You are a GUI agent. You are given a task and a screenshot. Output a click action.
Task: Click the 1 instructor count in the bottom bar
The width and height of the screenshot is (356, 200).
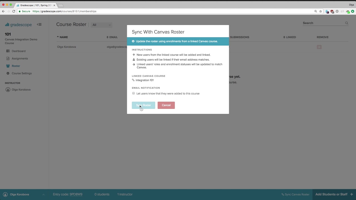click(125, 194)
